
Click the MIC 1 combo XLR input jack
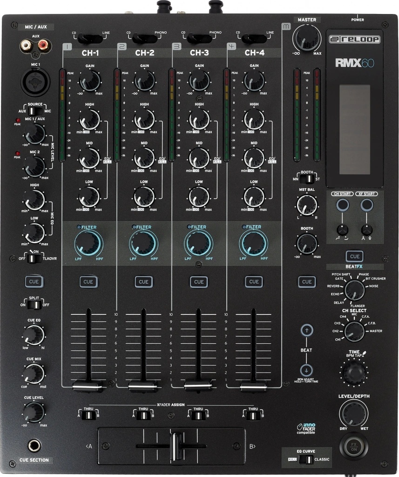pyautogui.click(x=35, y=81)
